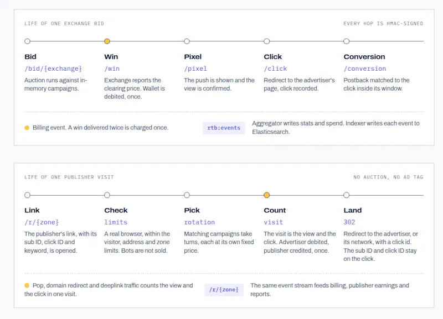Image resolution: width=443 pixels, height=319 pixels.
Task: Click the Land step timeline marker
Action: 347,195
